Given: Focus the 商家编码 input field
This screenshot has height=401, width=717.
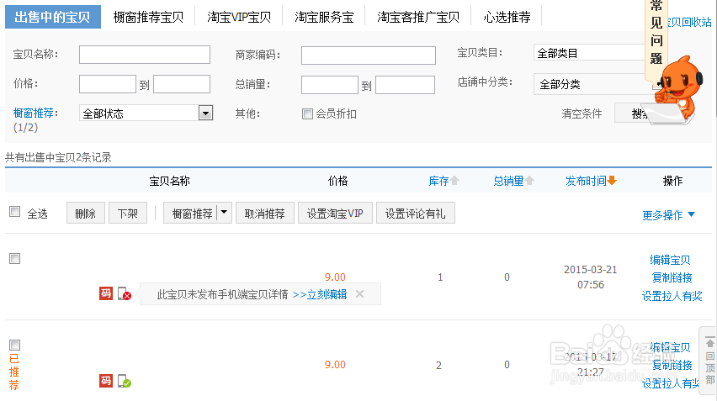Looking at the screenshot, I should coord(368,55).
